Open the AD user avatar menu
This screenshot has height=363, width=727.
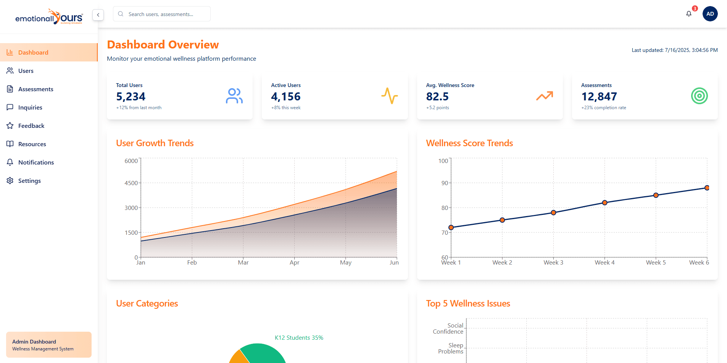[710, 14]
